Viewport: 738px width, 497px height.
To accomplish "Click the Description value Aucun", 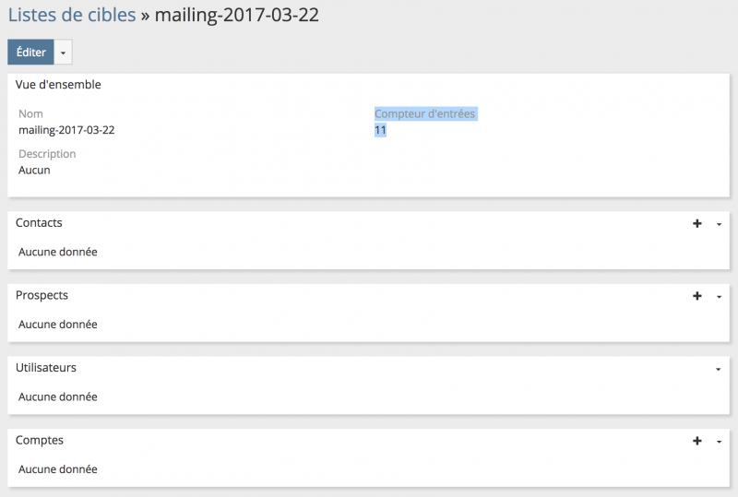I will [x=34, y=170].
